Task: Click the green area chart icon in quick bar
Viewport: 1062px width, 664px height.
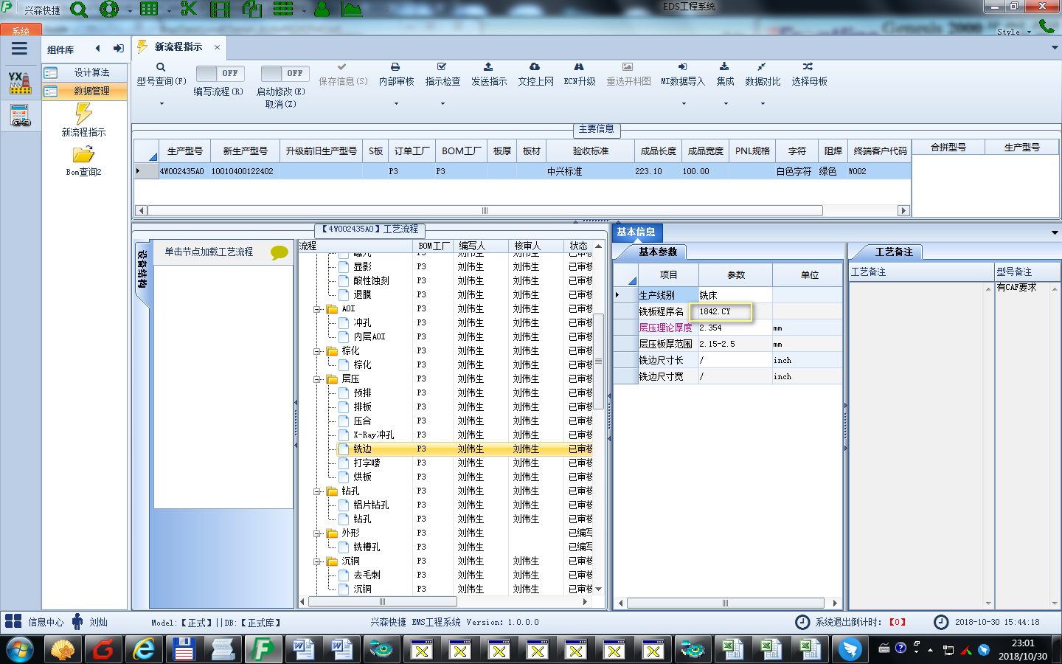Action: pyautogui.click(x=352, y=10)
